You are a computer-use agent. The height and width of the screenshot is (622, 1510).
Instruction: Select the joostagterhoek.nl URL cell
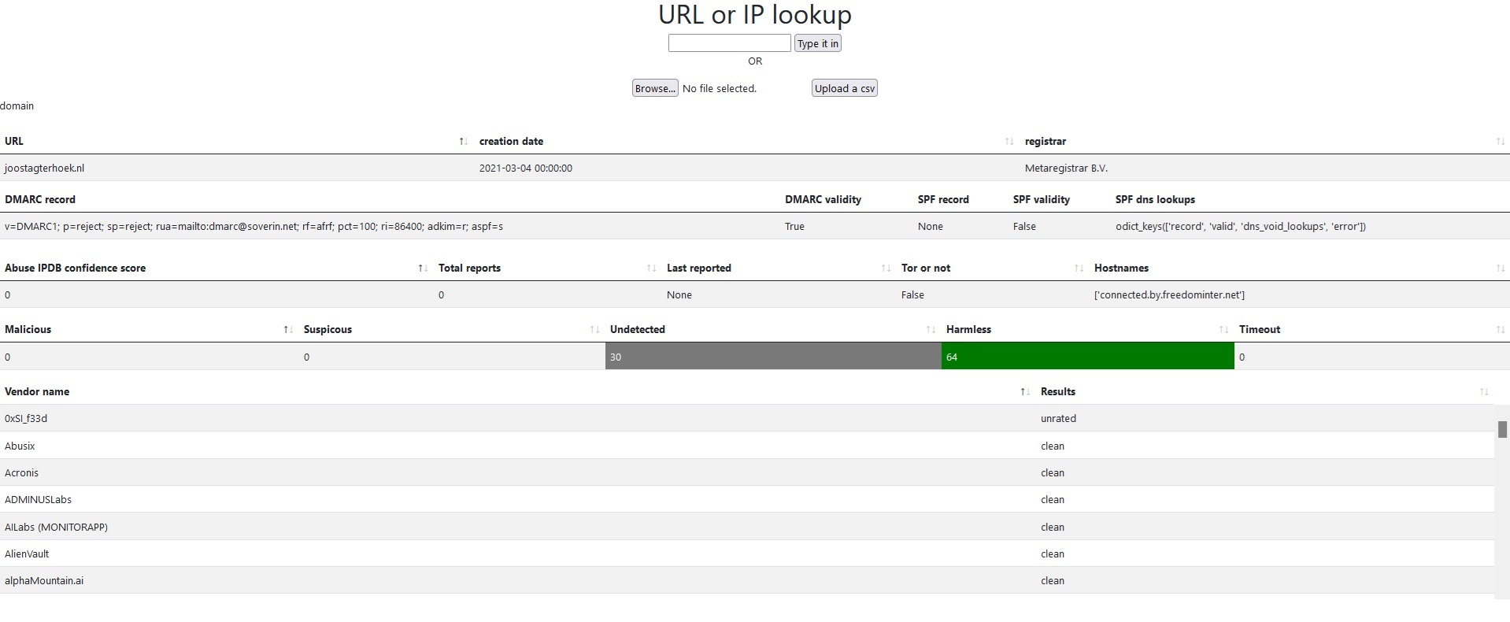pyautogui.click(x=44, y=168)
